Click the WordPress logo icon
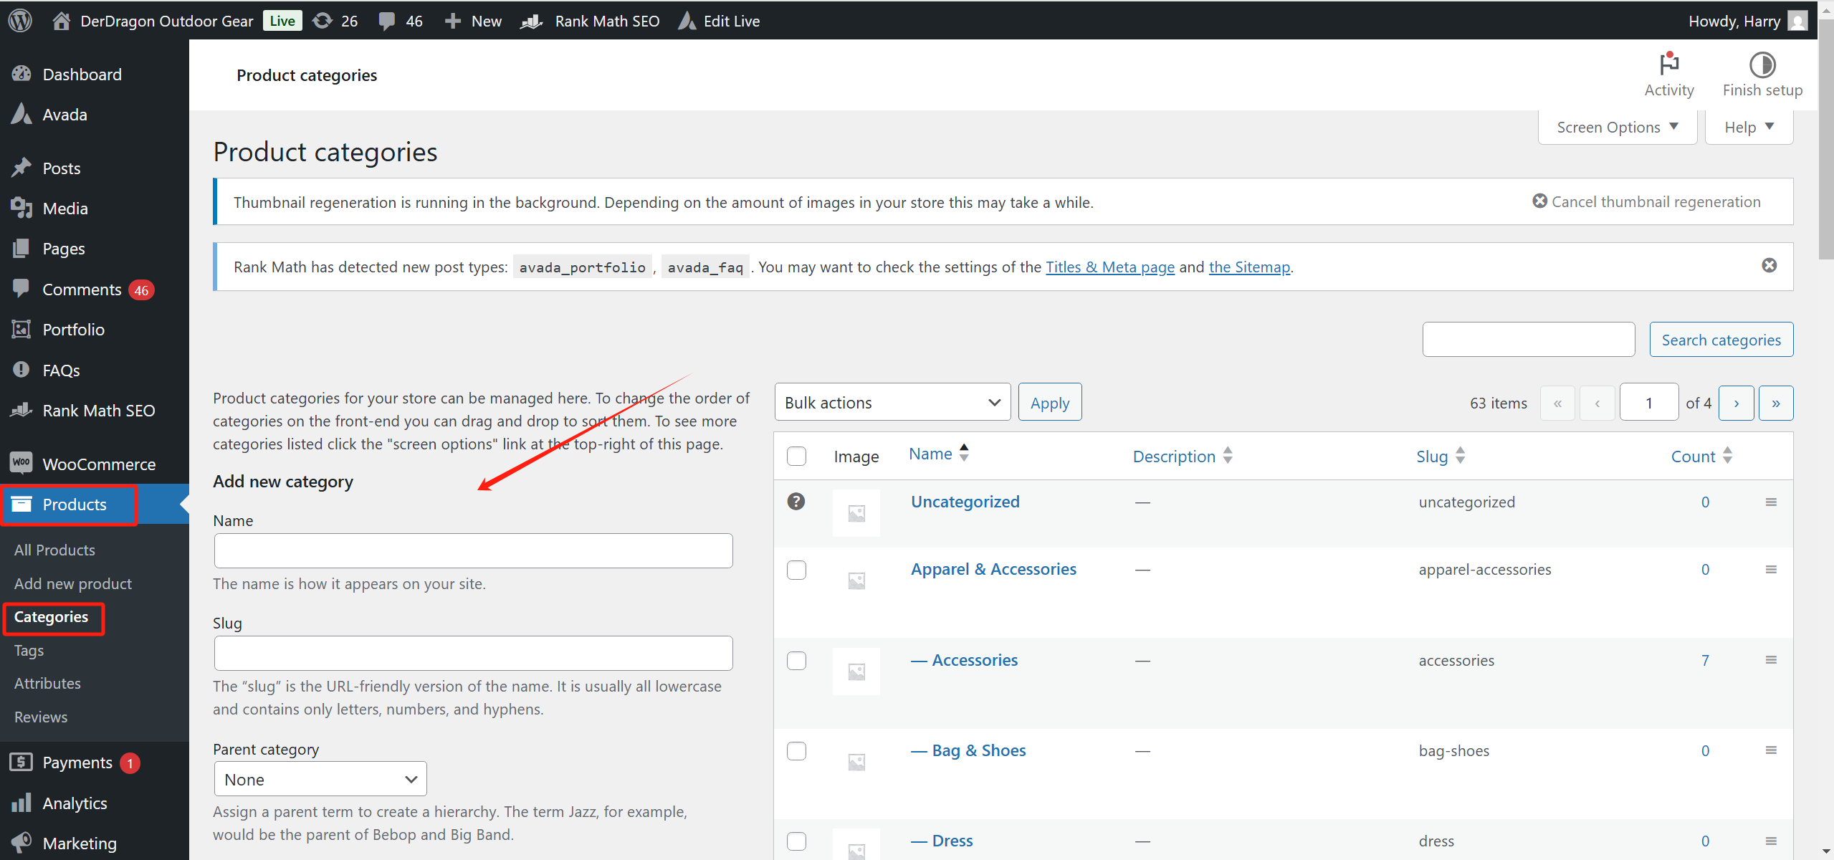The image size is (1834, 860). [x=20, y=20]
